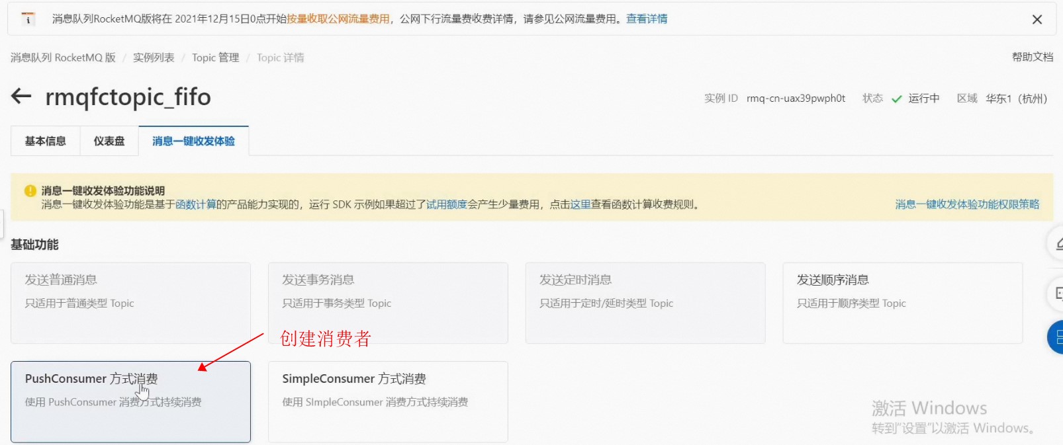1063x445 pixels.
Task: Click the region text 华东1 (杭州)
Action: pos(1017,99)
